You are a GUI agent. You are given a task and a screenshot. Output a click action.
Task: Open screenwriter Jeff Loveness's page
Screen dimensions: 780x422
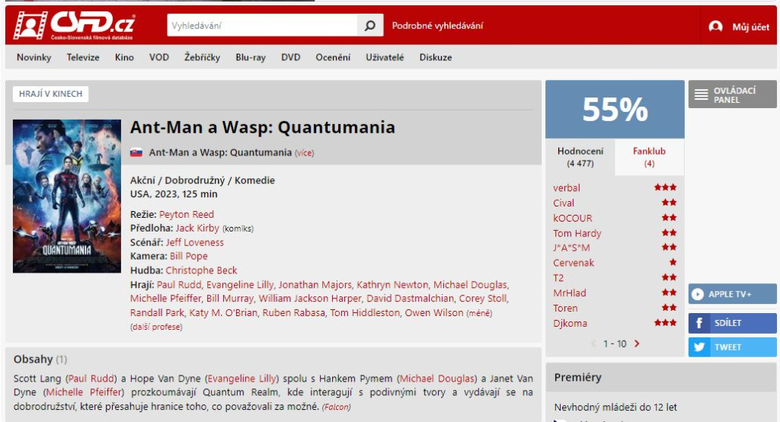click(x=194, y=242)
